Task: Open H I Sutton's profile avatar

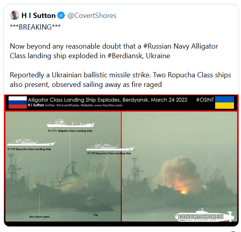Action: pos(15,15)
